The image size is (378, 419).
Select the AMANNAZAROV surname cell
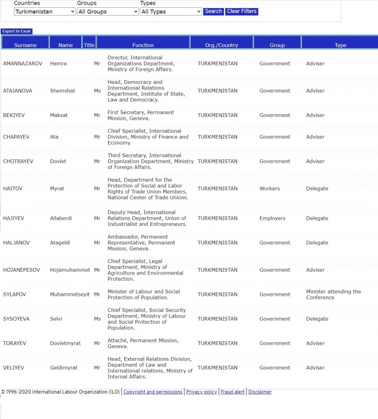pyautogui.click(x=22, y=63)
